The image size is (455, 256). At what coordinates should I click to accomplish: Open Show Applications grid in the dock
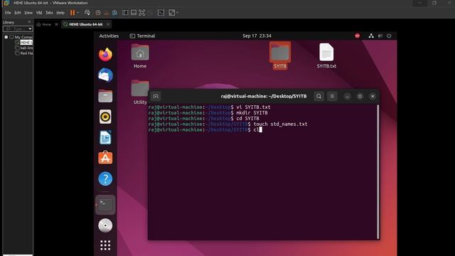[105, 245]
